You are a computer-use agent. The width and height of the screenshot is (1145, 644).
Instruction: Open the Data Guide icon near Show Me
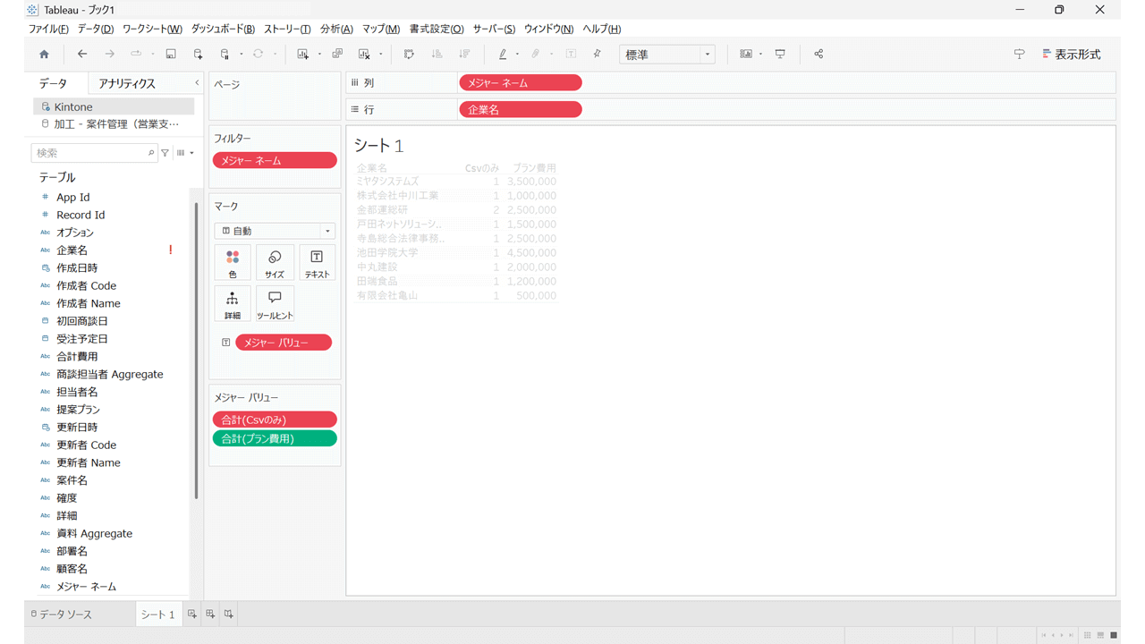pos(1019,55)
